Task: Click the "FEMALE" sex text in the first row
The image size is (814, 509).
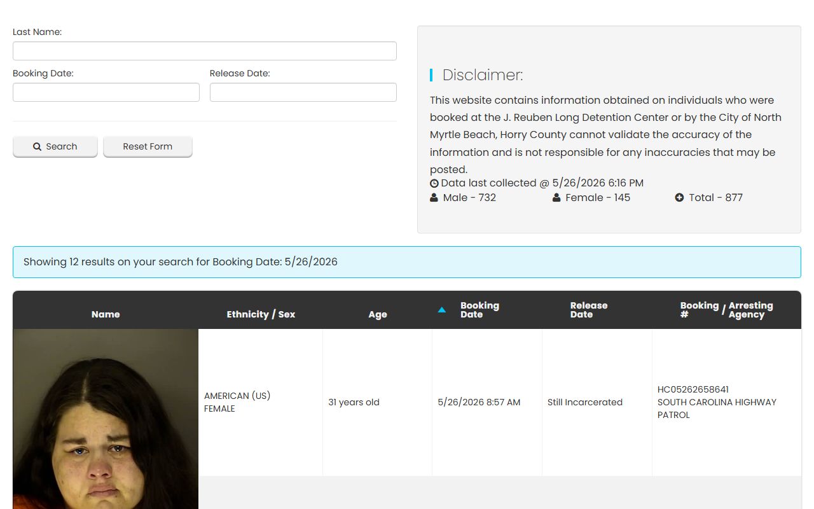Action: [x=219, y=408]
